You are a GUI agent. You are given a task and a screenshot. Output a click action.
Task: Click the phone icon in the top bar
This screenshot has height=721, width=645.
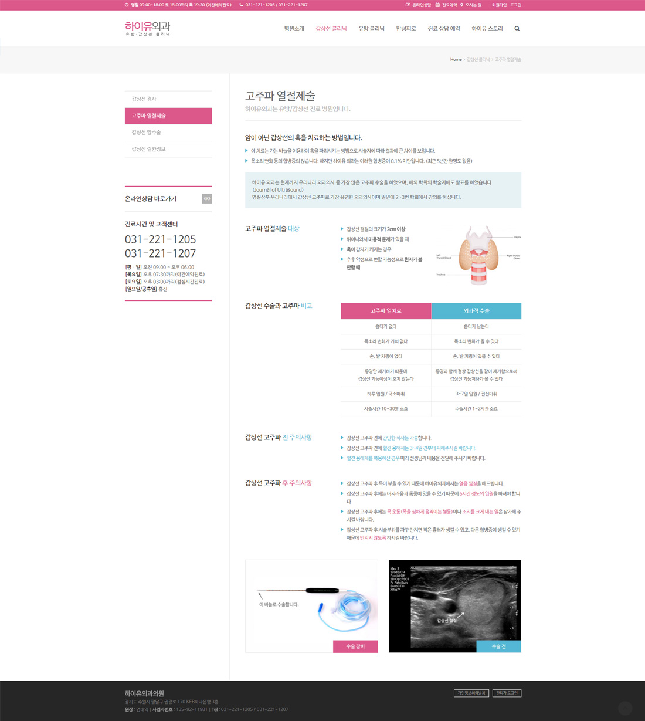pyautogui.click(x=241, y=5)
